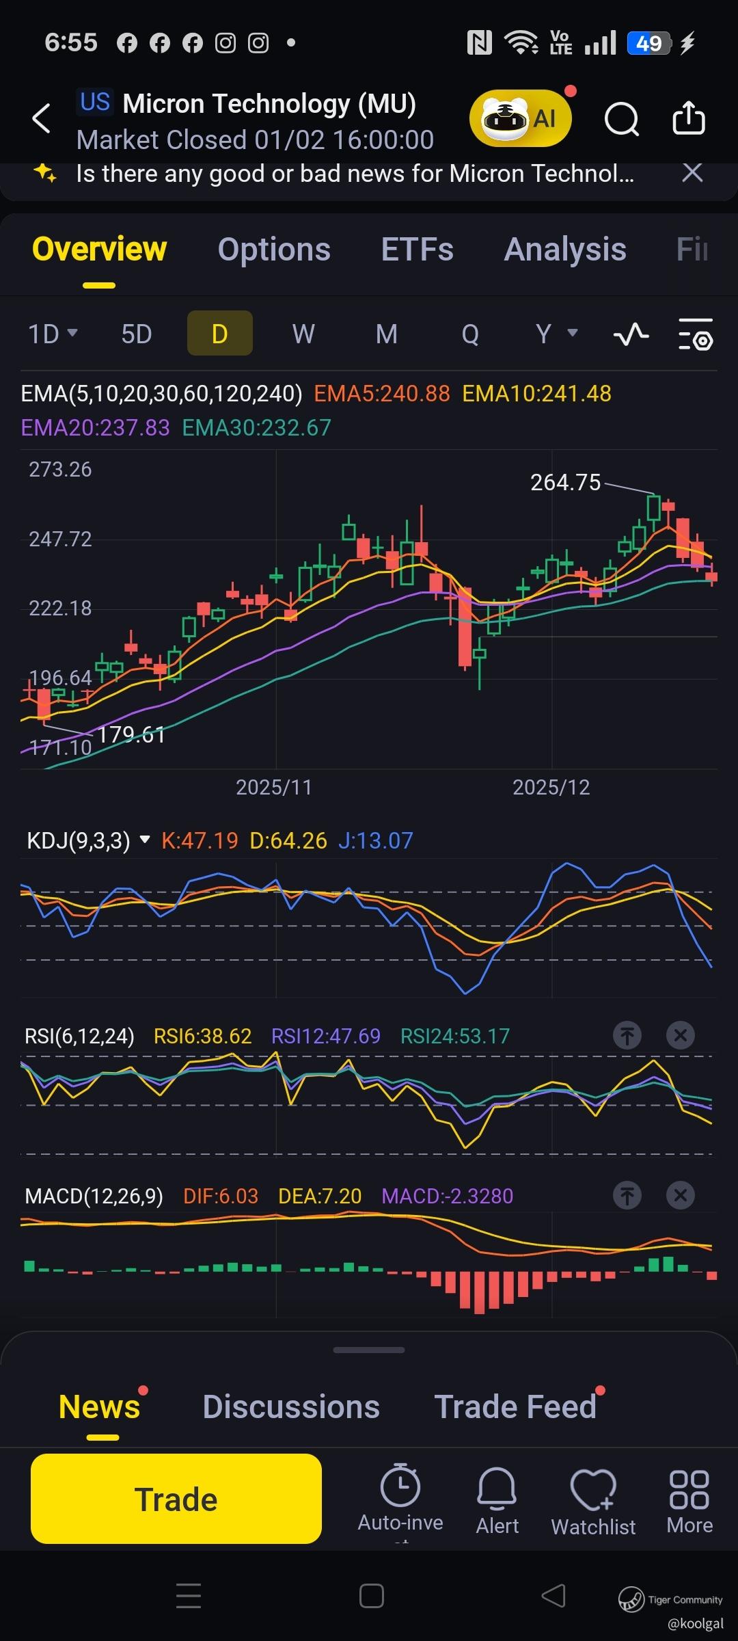
Task: Move the RSI panel to top
Action: coord(627,1035)
